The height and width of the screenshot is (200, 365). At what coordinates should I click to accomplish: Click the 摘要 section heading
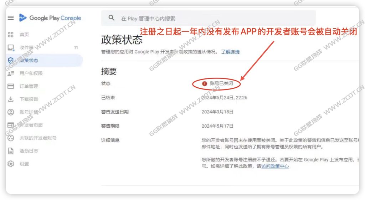click(109, 71)
